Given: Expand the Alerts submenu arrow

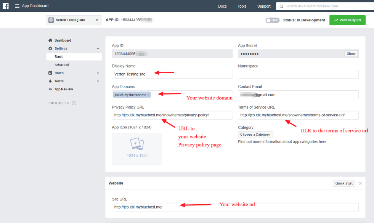Looking at the screenshot, I should click(x=98, y=81).
